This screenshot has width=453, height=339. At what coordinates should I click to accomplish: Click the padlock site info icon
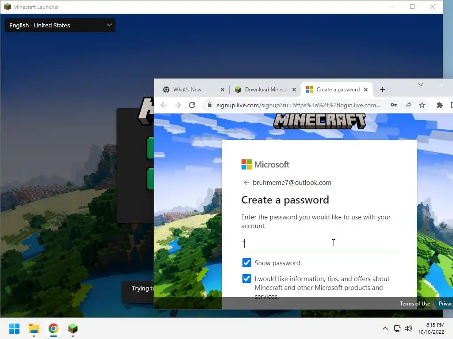pos(209,105)
